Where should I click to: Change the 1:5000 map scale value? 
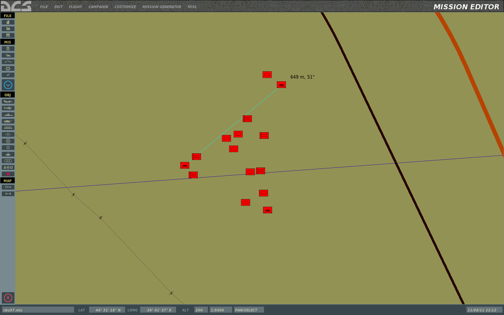(220, 309)
